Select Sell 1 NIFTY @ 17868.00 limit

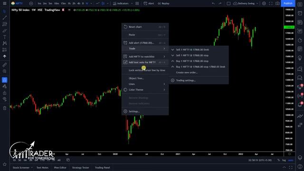click(x=199, y=49)
